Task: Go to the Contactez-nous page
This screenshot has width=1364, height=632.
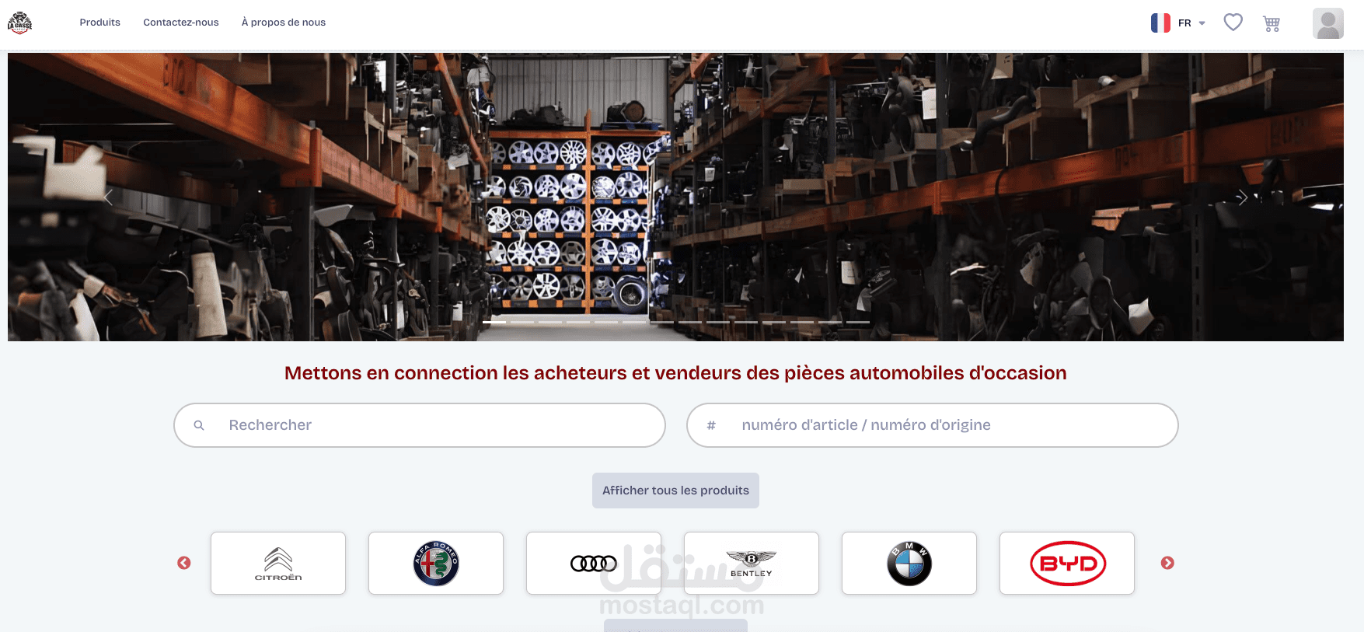Action: coord(181,23)
